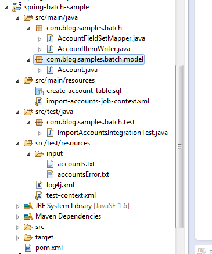
Task: Select the spring-batch-sample project label
Action: [56, 7]
